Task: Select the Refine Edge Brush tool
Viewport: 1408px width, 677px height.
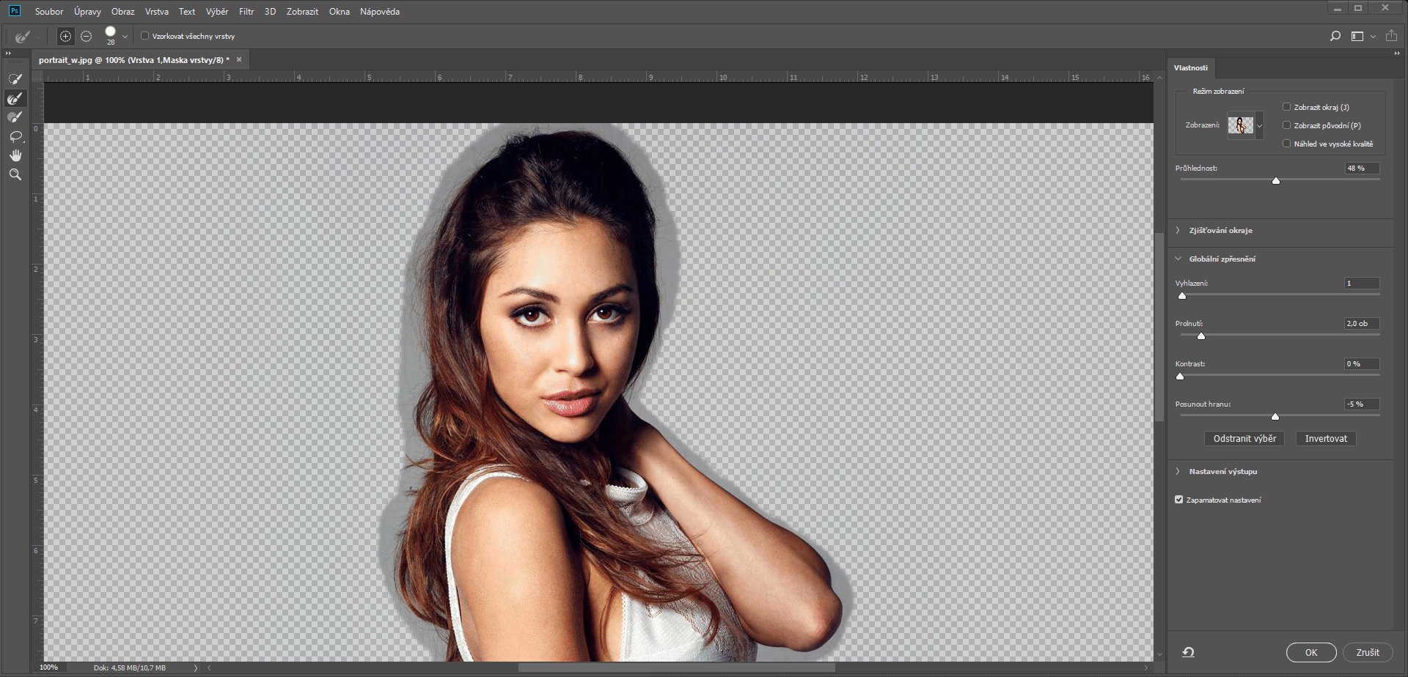Action: (15, 98)
